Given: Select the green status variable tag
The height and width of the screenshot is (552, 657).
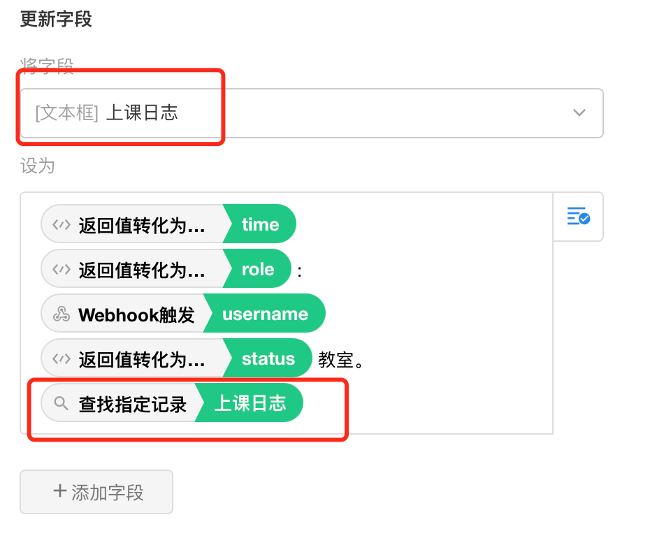Looking at the screenshot, I should point(269,358).
